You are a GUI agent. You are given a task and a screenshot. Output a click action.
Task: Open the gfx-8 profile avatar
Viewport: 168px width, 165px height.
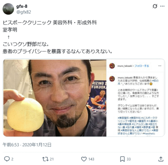(x=8, y=9)
